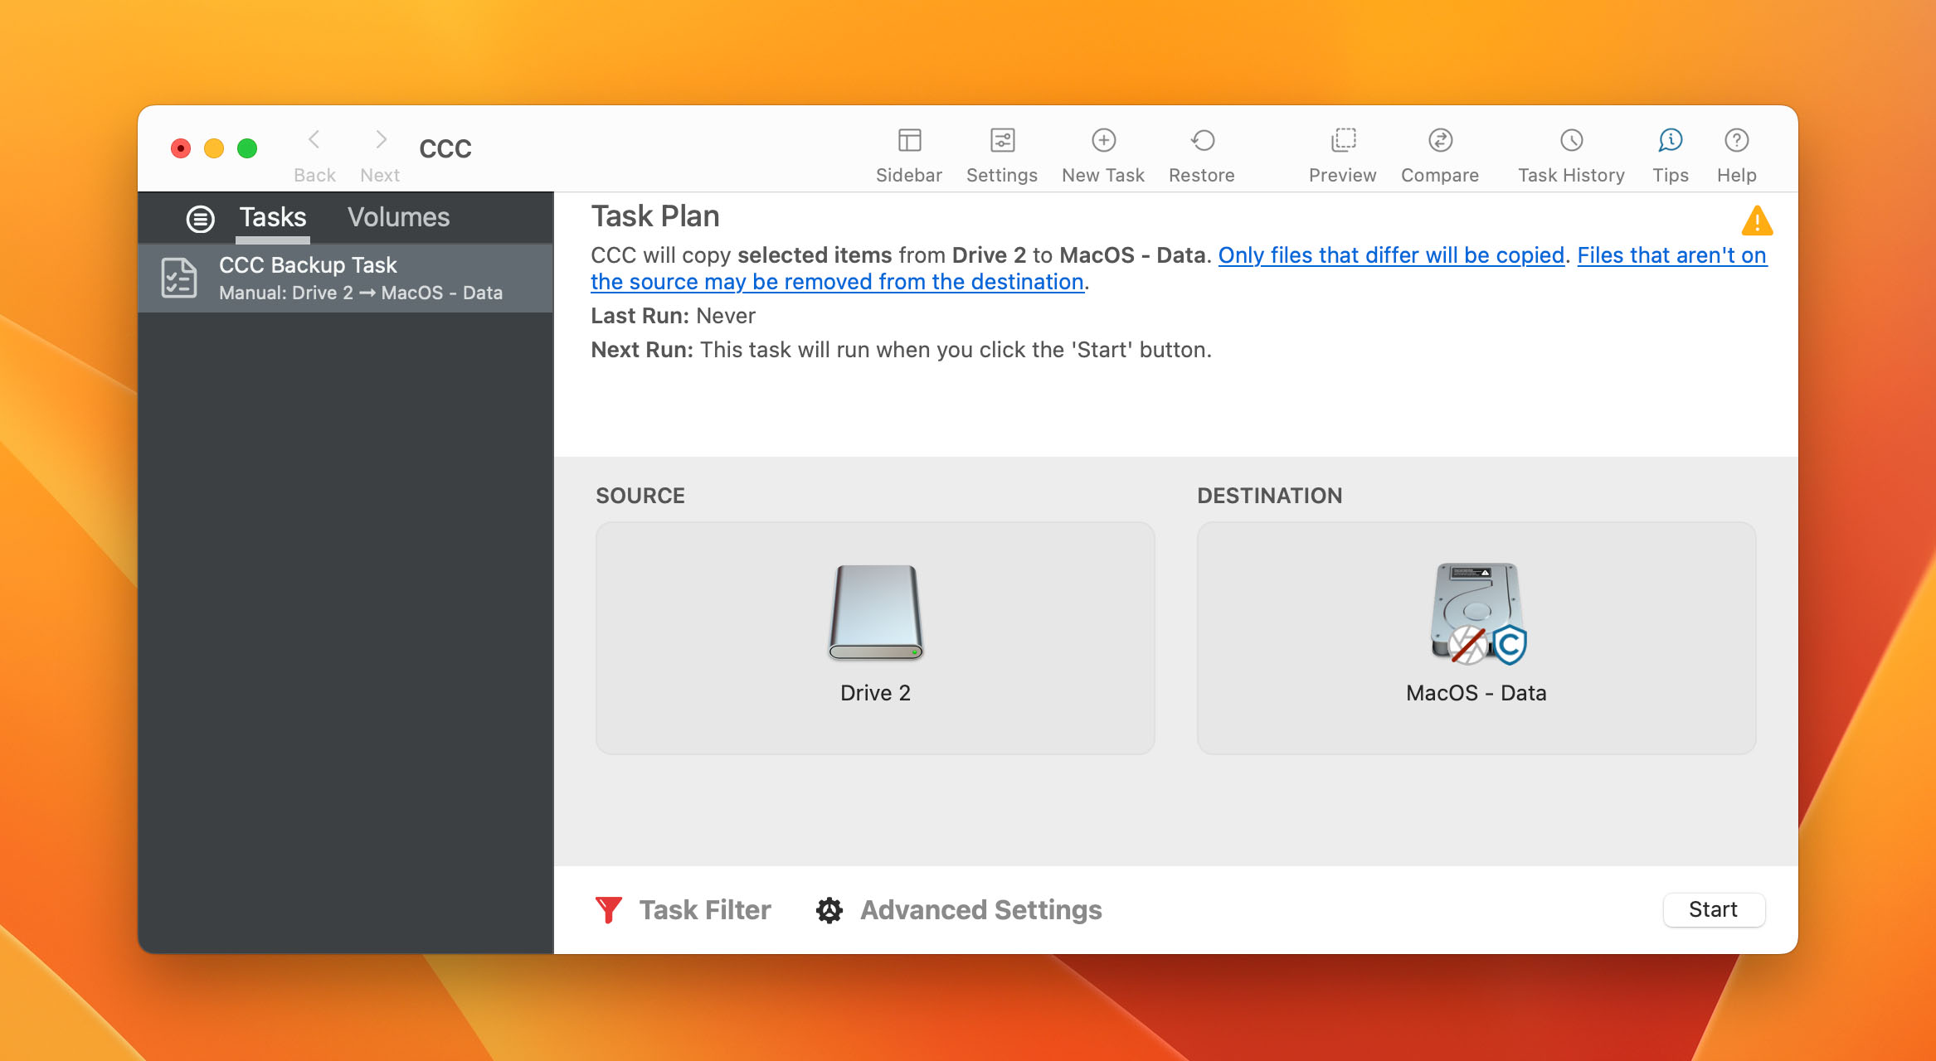The height and width of the screenshot is (1061, 1936).
Task: Open the Advanced Settings label
Action: pyautogui.click(x=981, y=910)
